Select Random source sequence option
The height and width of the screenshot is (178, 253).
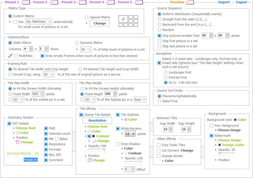pos(159,30)
